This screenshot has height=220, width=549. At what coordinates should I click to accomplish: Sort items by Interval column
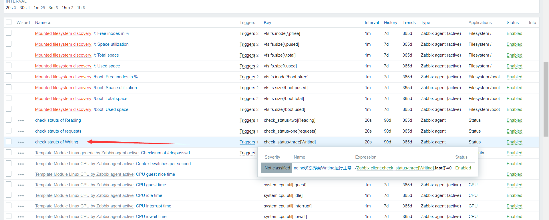coord(372,23)
